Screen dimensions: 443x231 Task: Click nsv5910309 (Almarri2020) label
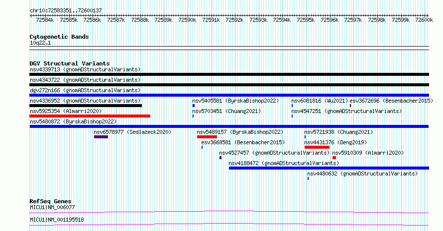coord(368,153)
